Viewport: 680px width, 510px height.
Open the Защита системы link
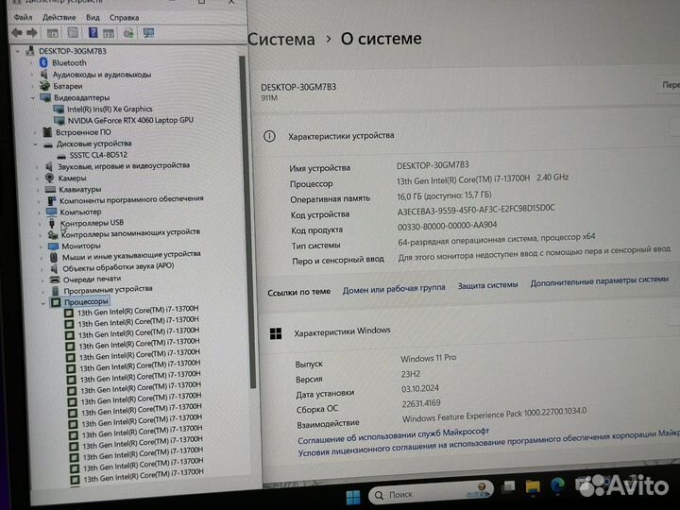487,285
